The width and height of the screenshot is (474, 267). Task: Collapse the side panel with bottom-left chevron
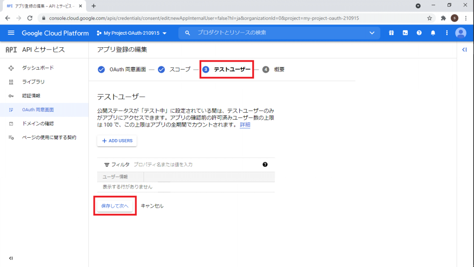coord(10,258)
